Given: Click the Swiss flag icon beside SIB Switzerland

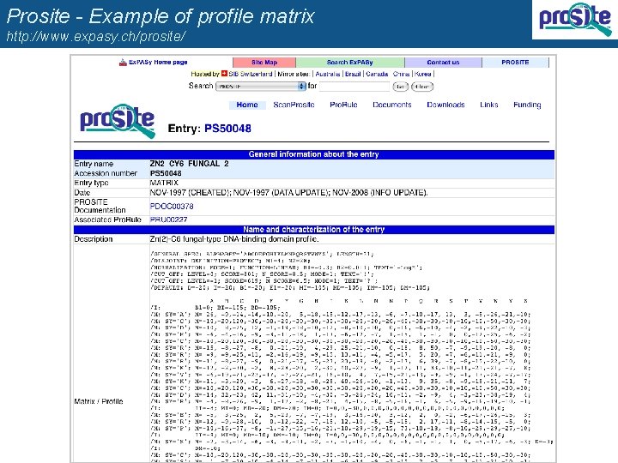Looking at the screenshot, I should tap(224, 74).
